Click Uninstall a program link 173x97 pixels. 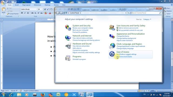(79, 59)
